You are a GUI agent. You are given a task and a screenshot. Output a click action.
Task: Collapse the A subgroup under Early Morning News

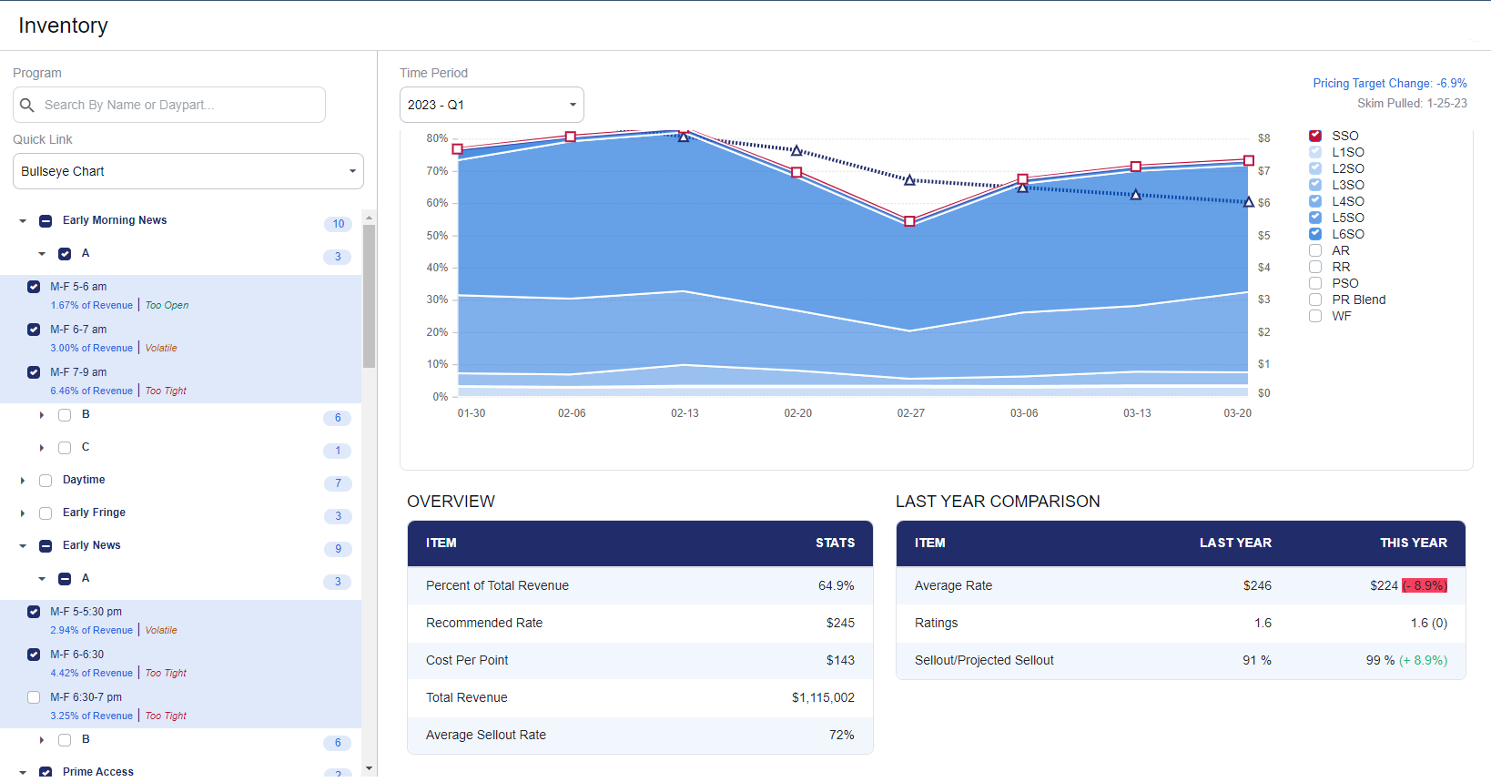point(42,254)
